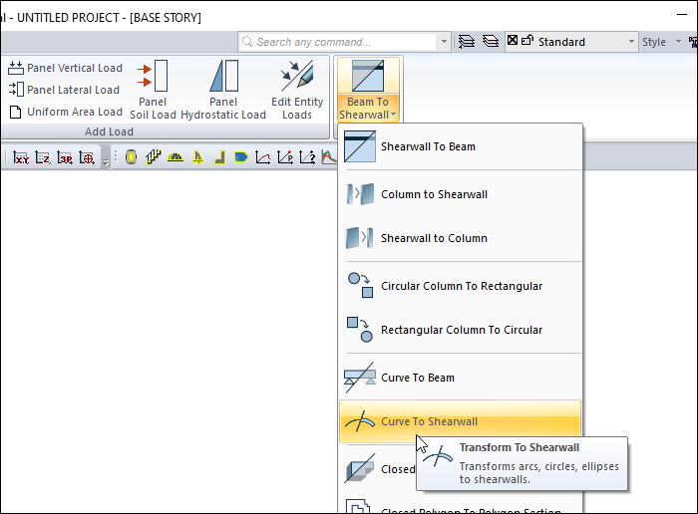Click the Uniform Area Load page icon
The width and height of the screenshot is (698, 514).
[x=16, y=112]
